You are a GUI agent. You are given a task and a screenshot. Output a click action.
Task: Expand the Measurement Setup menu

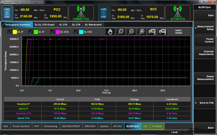[205, 28]
